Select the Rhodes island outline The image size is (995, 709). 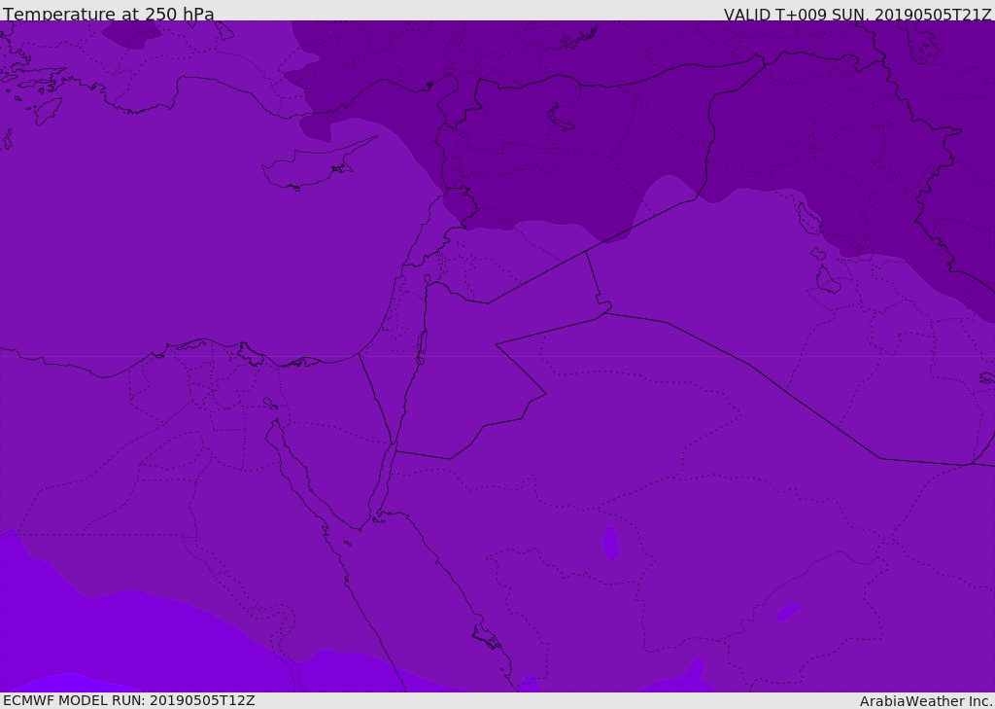48,110
